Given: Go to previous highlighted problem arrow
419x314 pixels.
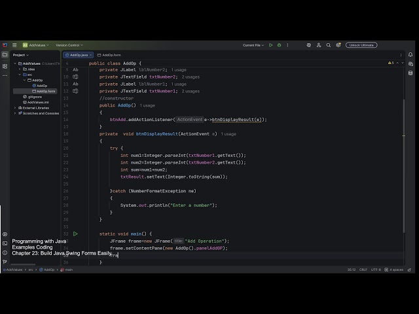Looking at the screenshot, I should [x=397, y=63].
